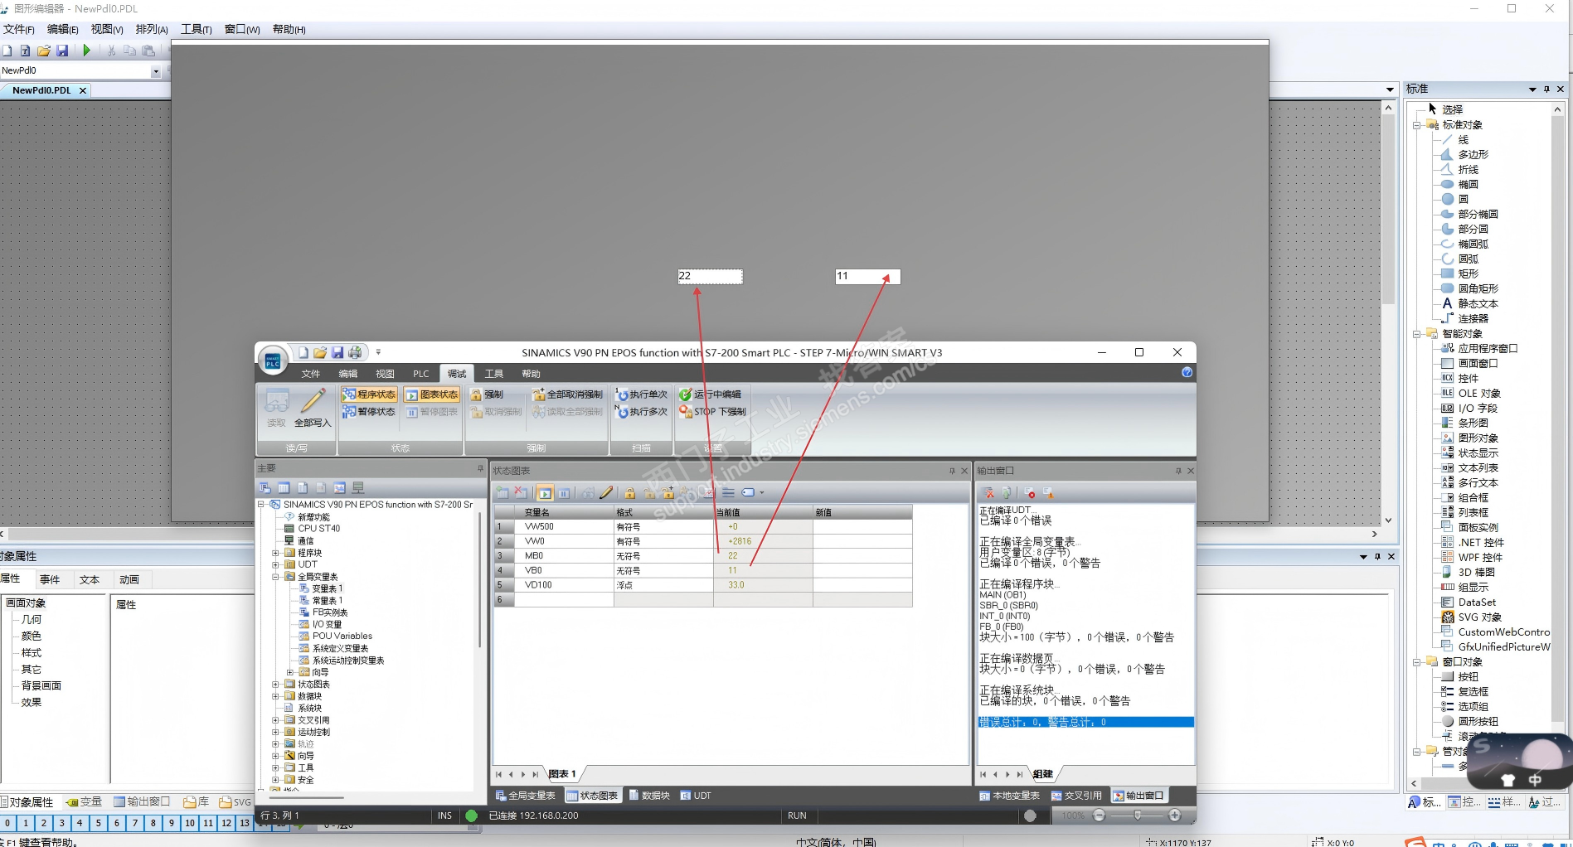Screen dimensions: 1573x847
Task: Select the SVG 对象 item in the 标准 palette
Action: (x=1471, y=617)
